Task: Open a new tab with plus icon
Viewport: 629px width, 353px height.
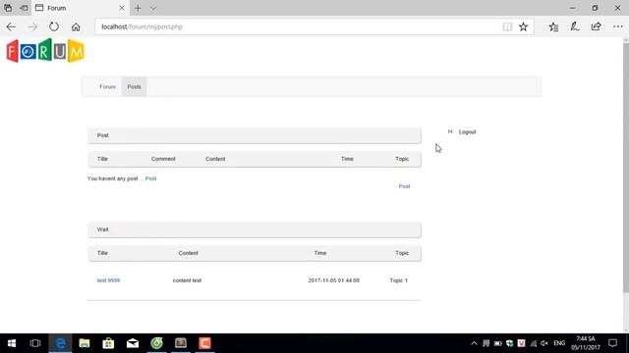Action: [138, 8]
